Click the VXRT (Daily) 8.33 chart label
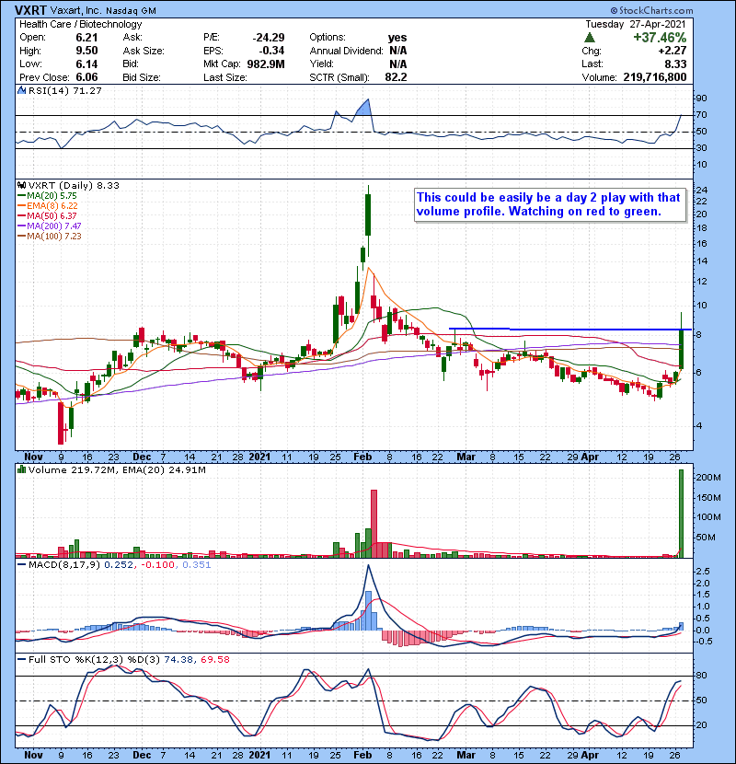736x764 pixels. (x=74, y=185)
